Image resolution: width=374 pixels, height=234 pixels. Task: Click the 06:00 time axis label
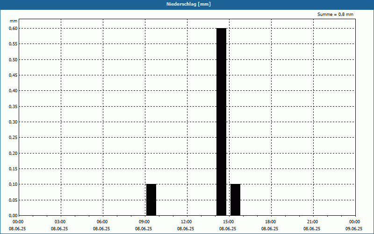102,222
